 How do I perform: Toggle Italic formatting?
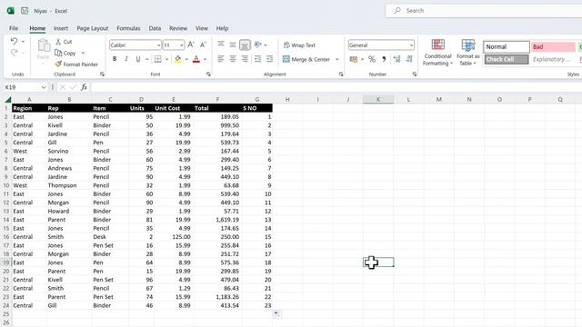click(126, 59)
